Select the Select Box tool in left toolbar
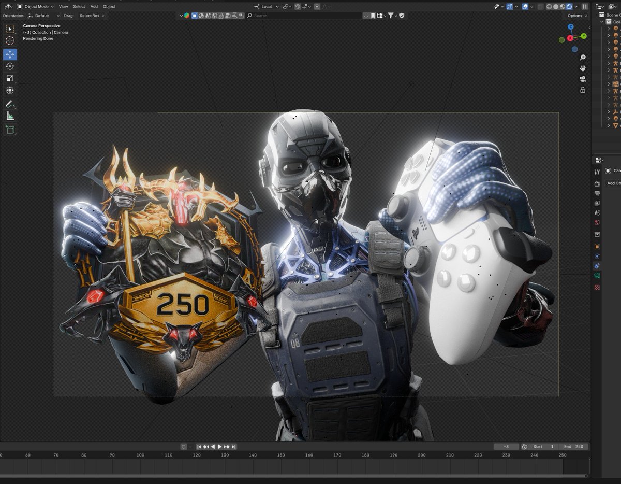This screenshot has height=484, width=621. 10,29
